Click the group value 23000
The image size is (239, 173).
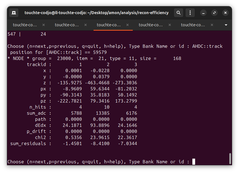click(x=64, y=59)
